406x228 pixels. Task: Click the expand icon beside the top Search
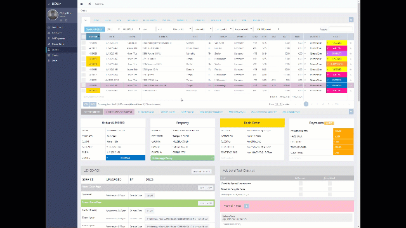coord(89,4)
